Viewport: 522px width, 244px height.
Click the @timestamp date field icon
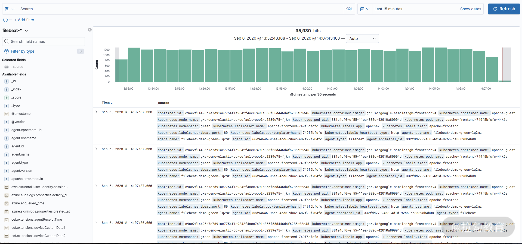7,114
